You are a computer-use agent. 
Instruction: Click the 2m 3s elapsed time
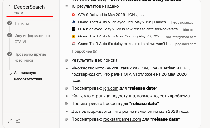click(19, 13)
